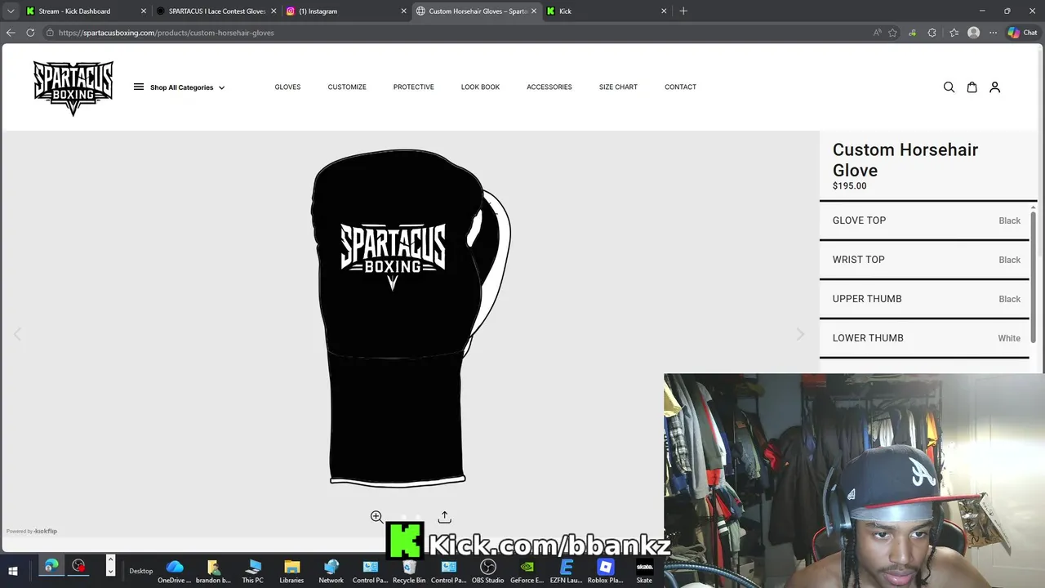Click the $195.00 price text
Viewport: 1045px width, 588px height.
tap(850, 186)
